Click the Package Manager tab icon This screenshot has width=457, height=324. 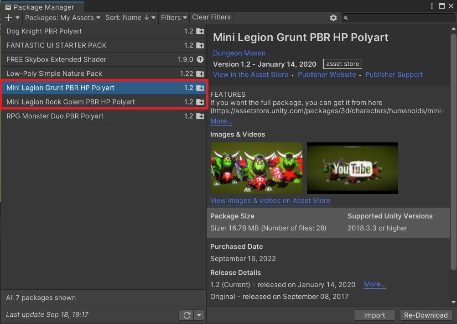(x=8, y=7)
